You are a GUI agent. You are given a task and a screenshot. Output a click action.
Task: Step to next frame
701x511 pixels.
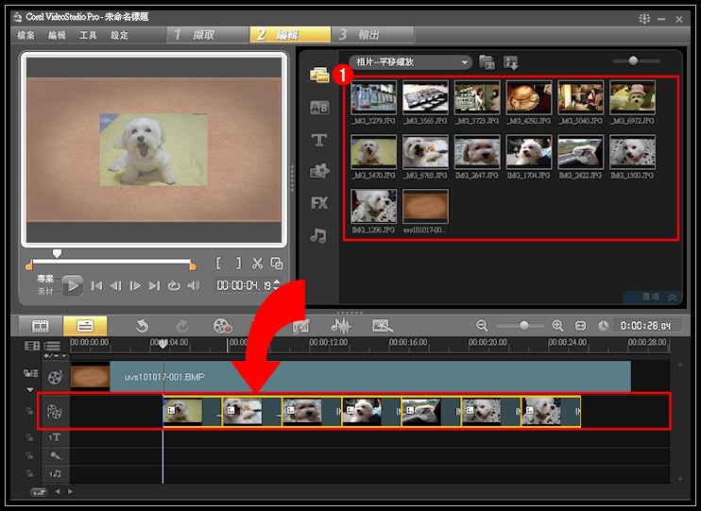coord(134,285)
